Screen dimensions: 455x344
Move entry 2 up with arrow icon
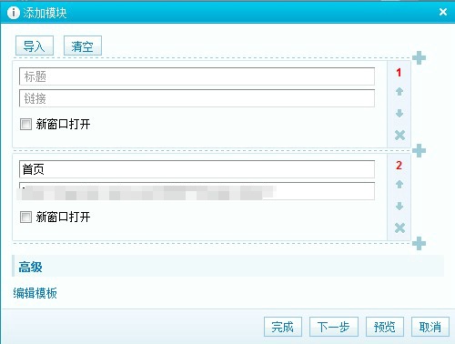pyautogui.click(x=399, y=184)
